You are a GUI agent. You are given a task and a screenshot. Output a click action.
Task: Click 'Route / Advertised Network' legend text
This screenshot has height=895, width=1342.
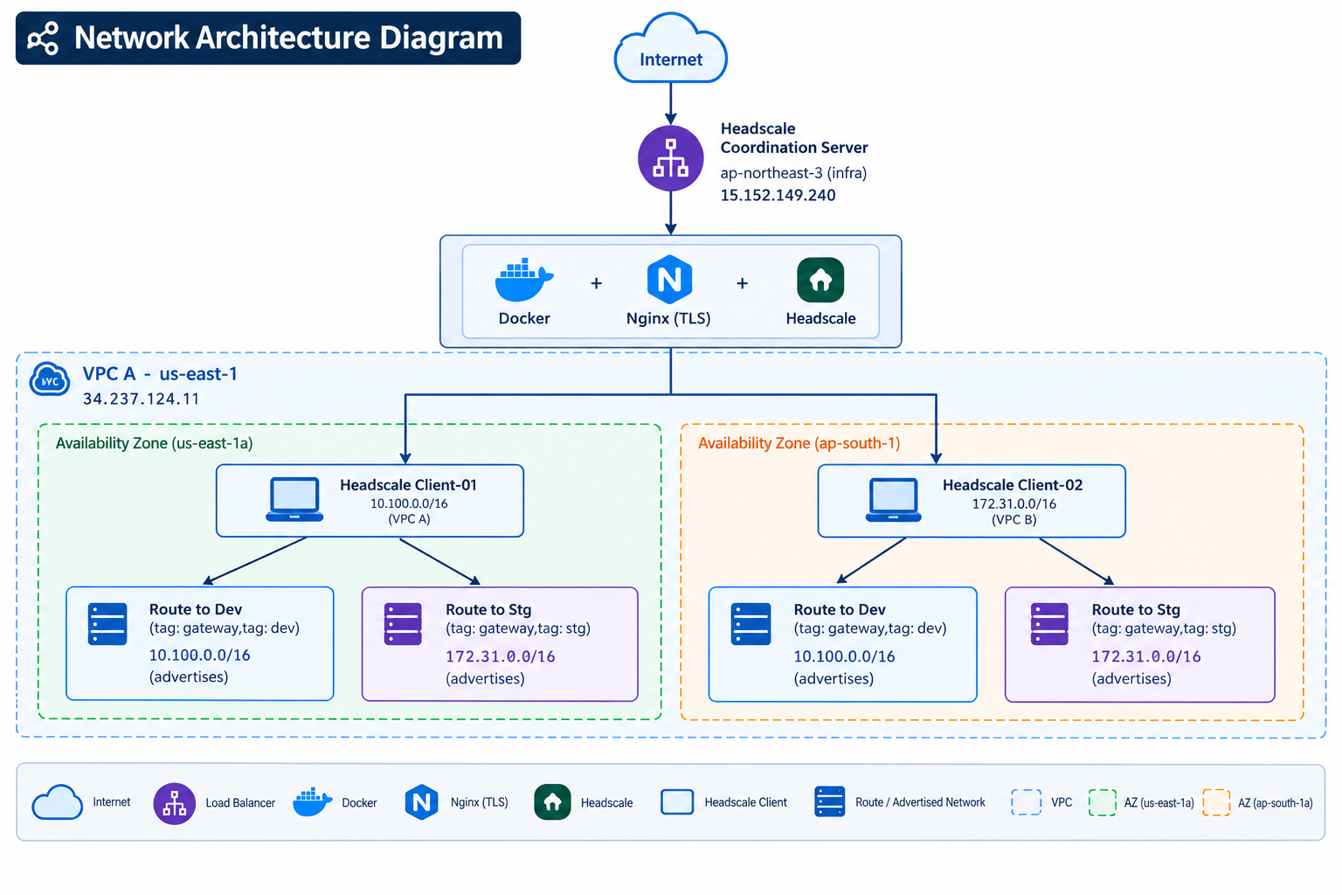point(920,802)
